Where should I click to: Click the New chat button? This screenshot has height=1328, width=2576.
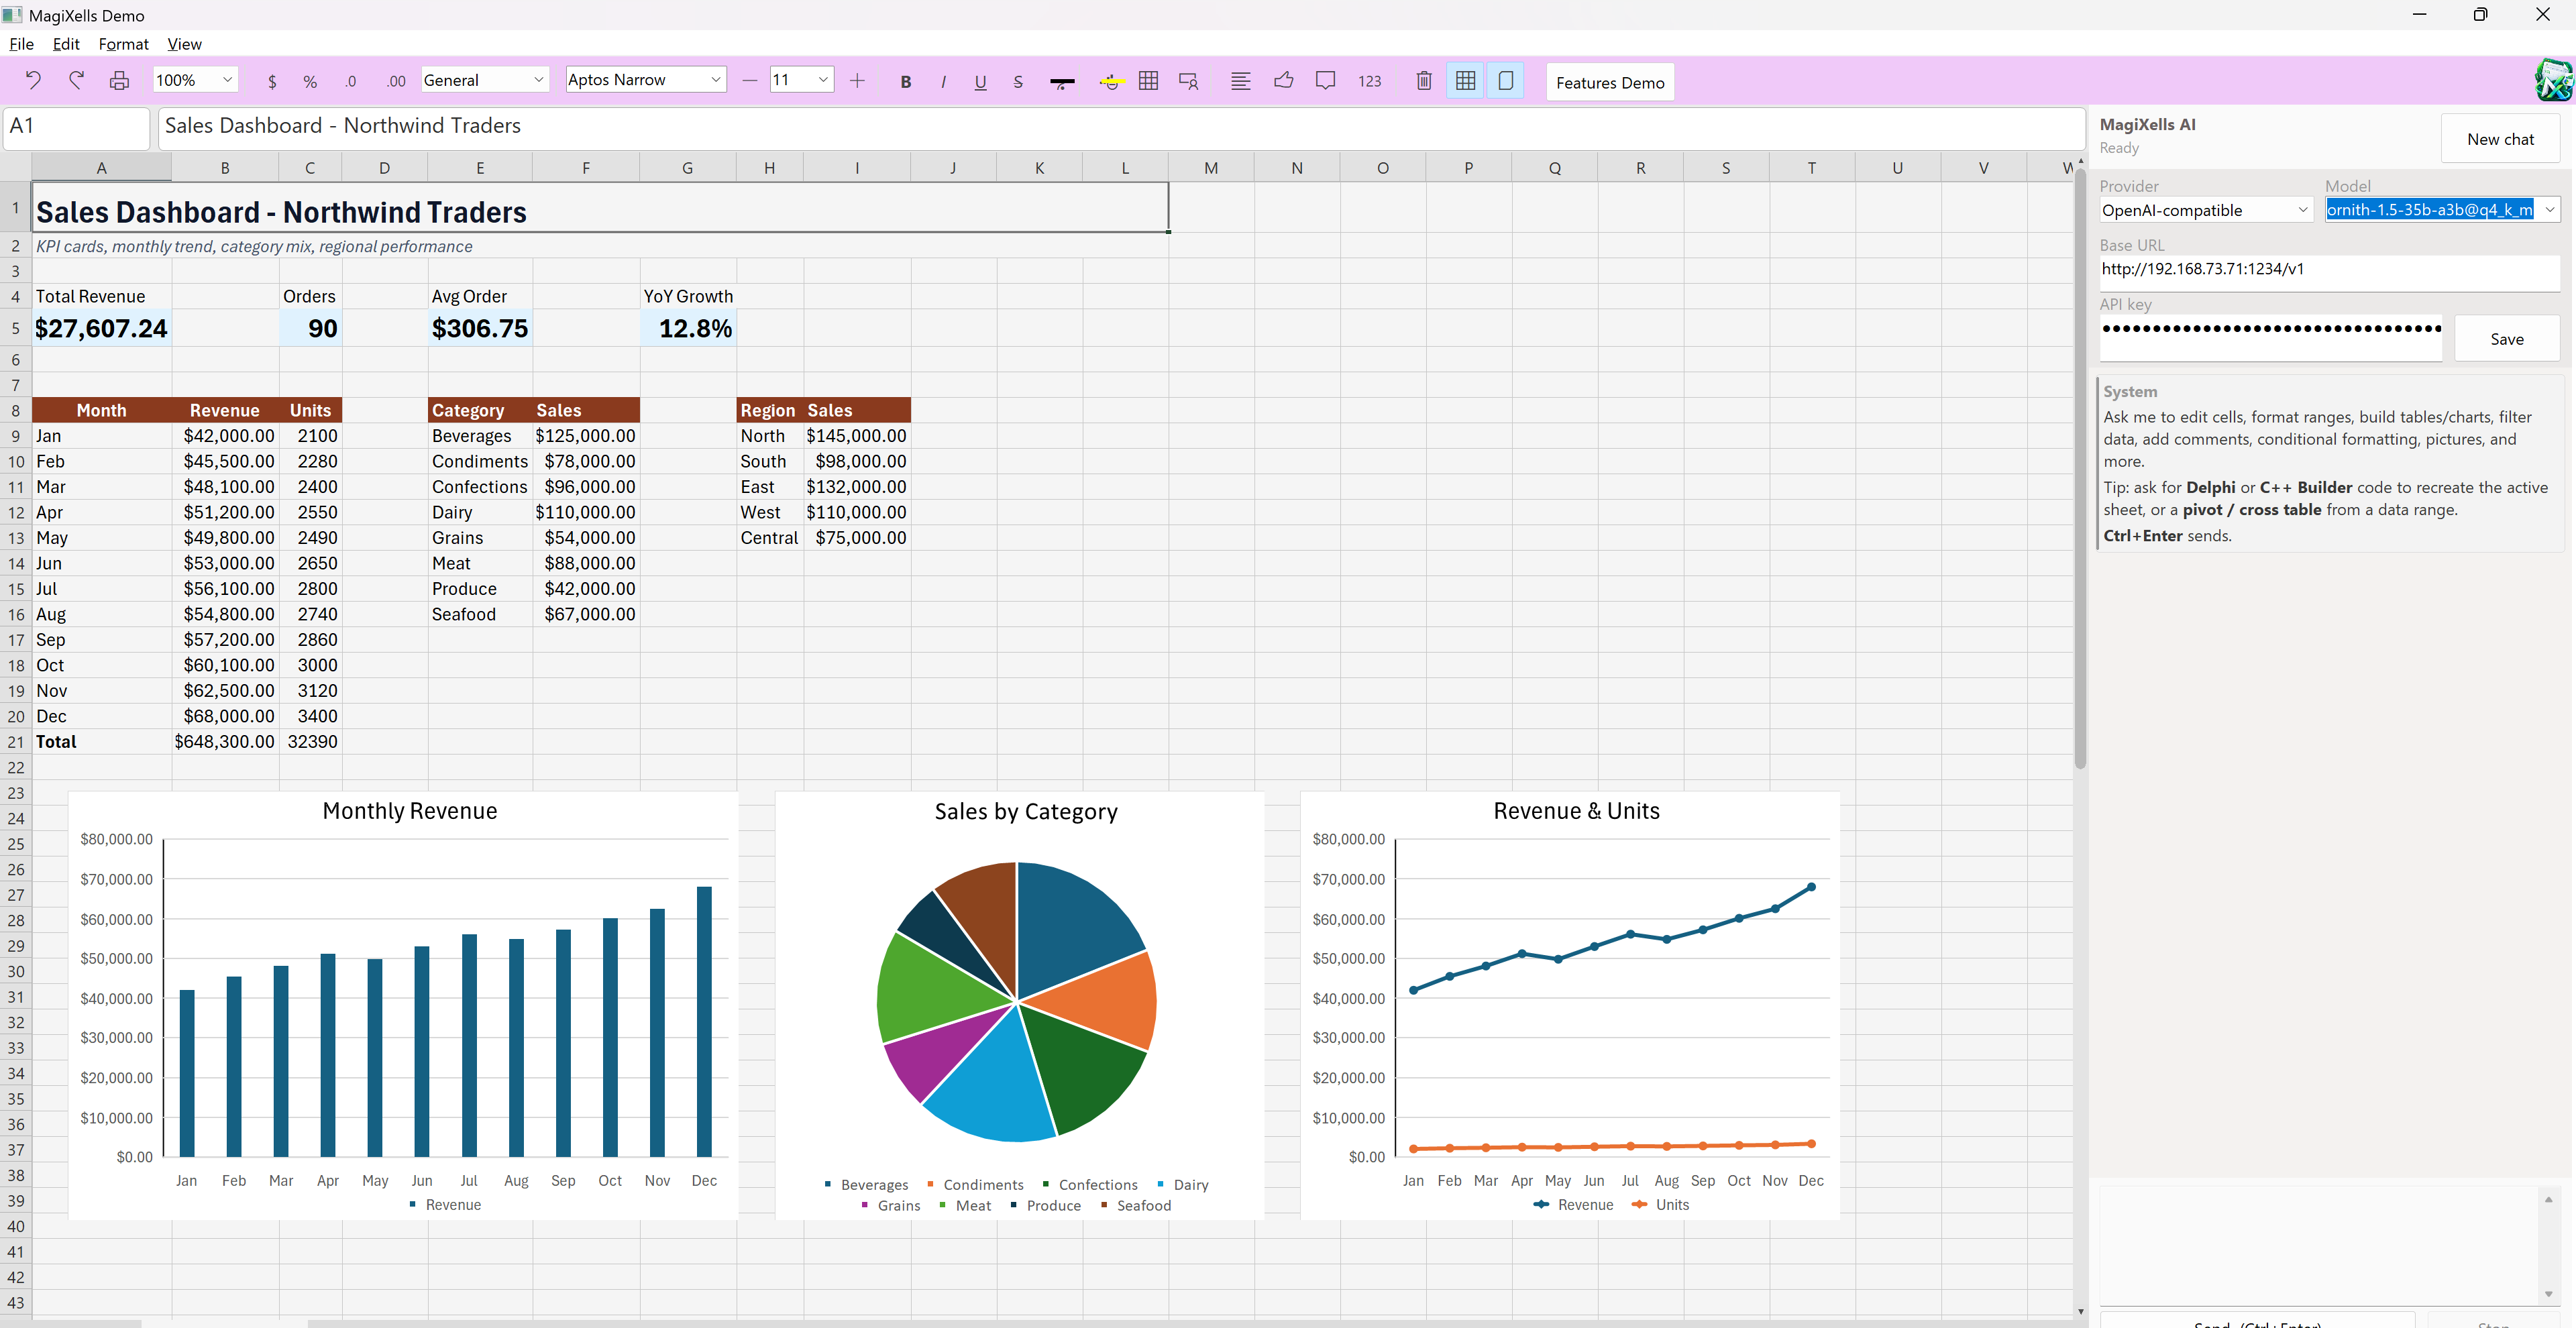2499,139
